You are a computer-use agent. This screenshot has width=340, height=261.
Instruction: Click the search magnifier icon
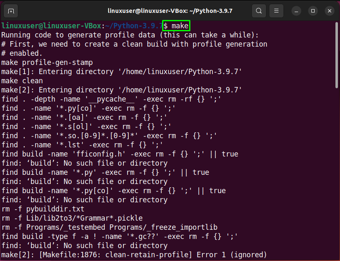259,11
